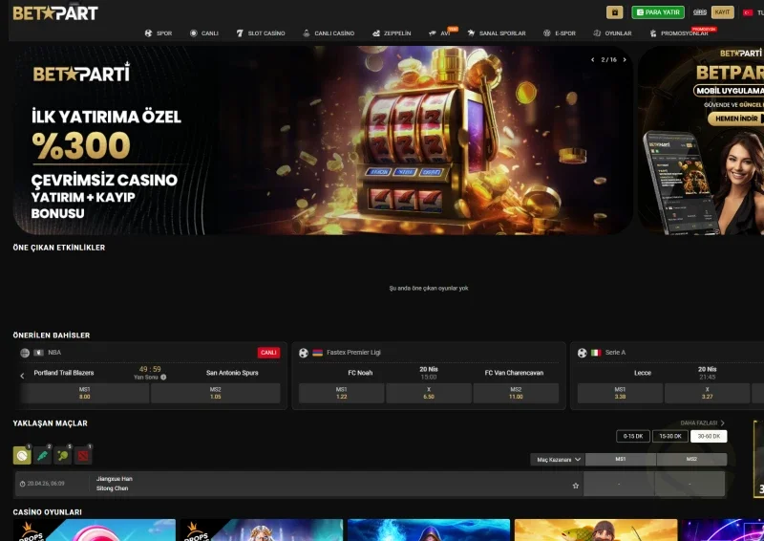Select the 30-60 DK time filter
Viewport: 764px width, 541px height.
point(709,436)
